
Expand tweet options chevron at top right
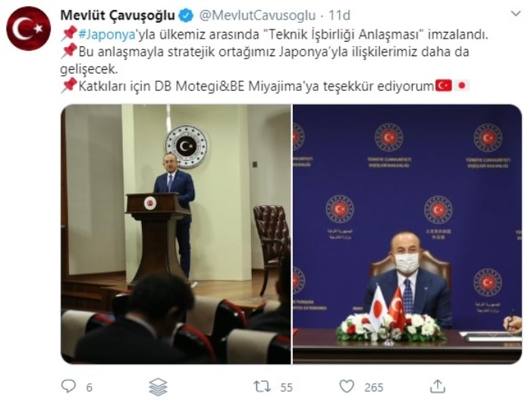[x=516, y=14]
